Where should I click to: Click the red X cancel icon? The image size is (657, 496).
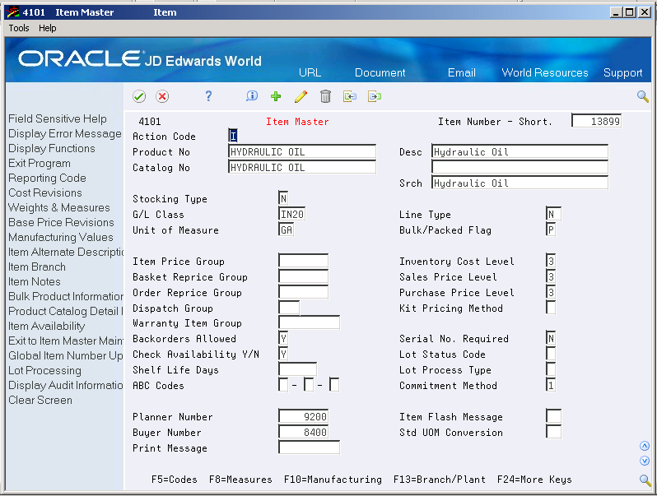point(162,96)
